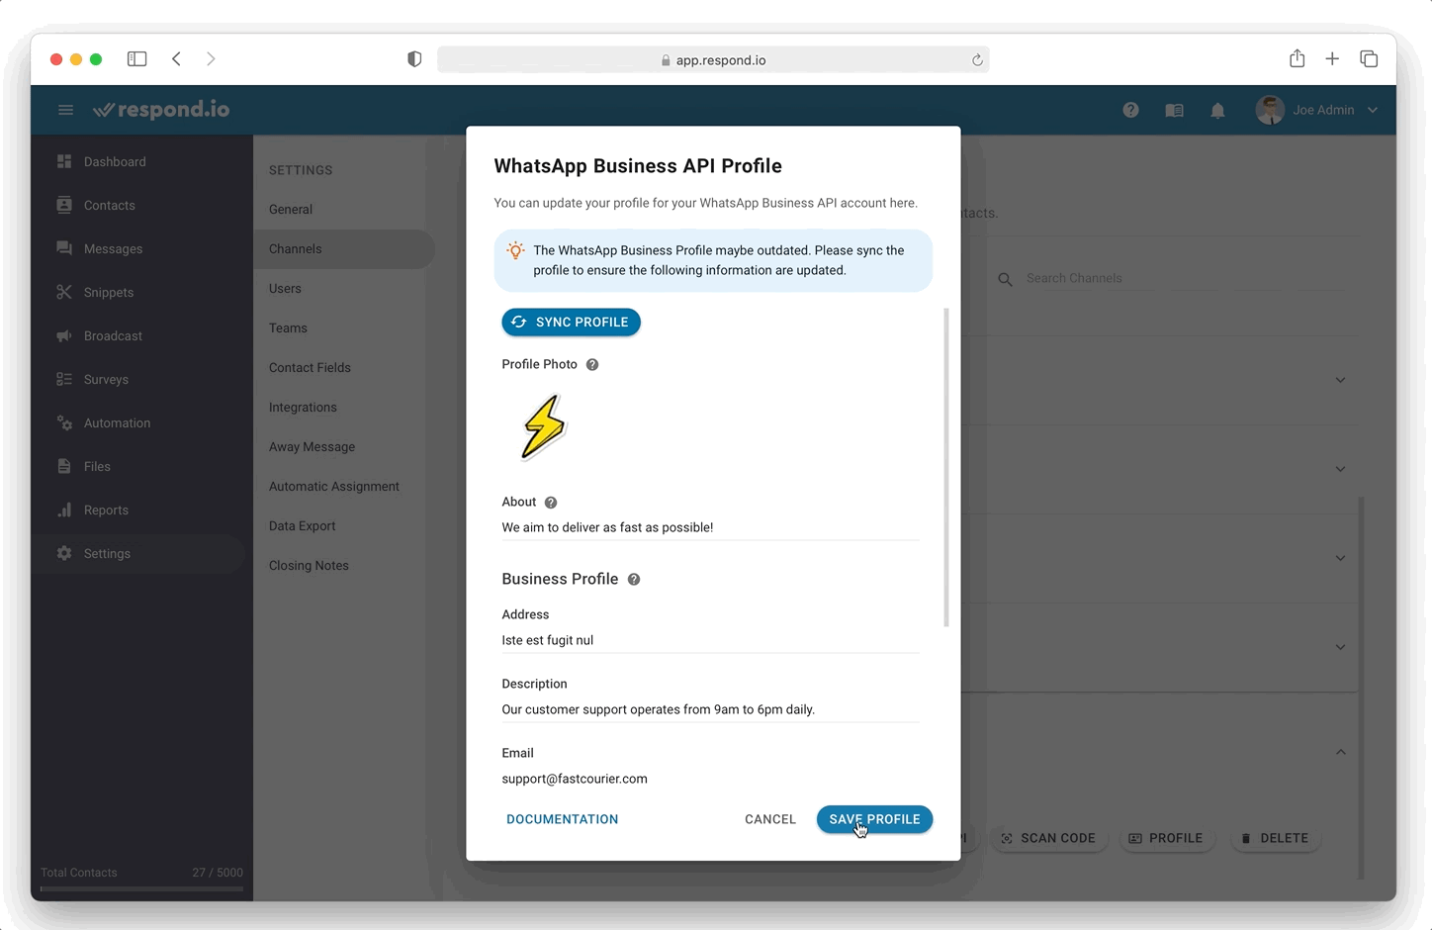
Task: Select Integrations in the Settings menu
Action: pos(303,407)
